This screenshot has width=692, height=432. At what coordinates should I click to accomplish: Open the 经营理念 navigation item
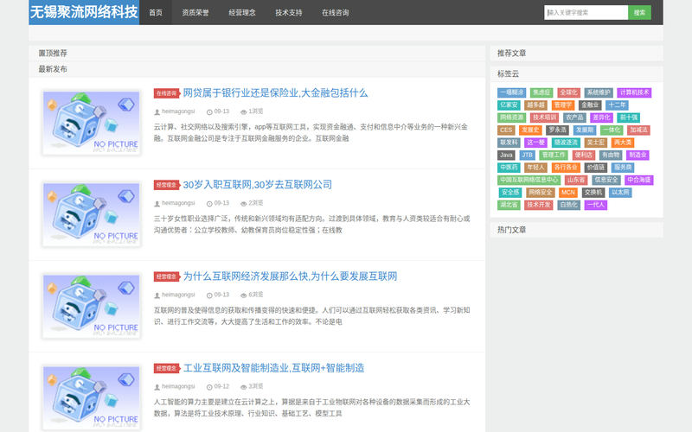(242, 12)
